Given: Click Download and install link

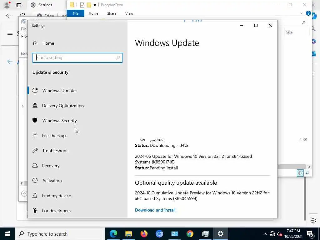Looking at the screenshot, I should [155, 210].
